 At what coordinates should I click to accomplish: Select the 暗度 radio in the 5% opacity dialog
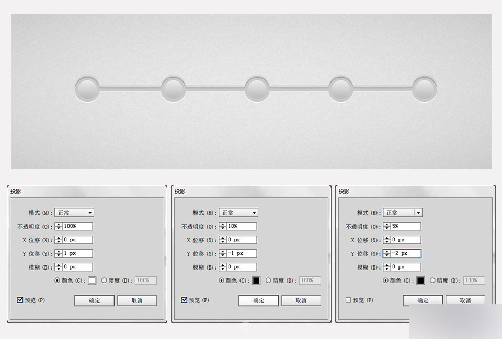tap(432, 280)
